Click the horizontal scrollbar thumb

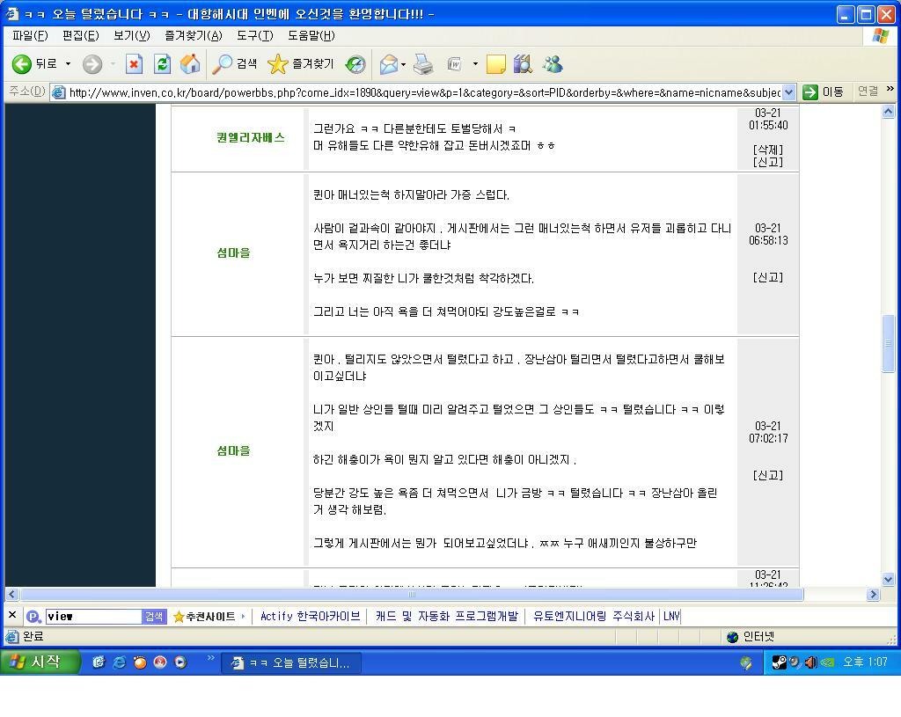coord(412,594)
